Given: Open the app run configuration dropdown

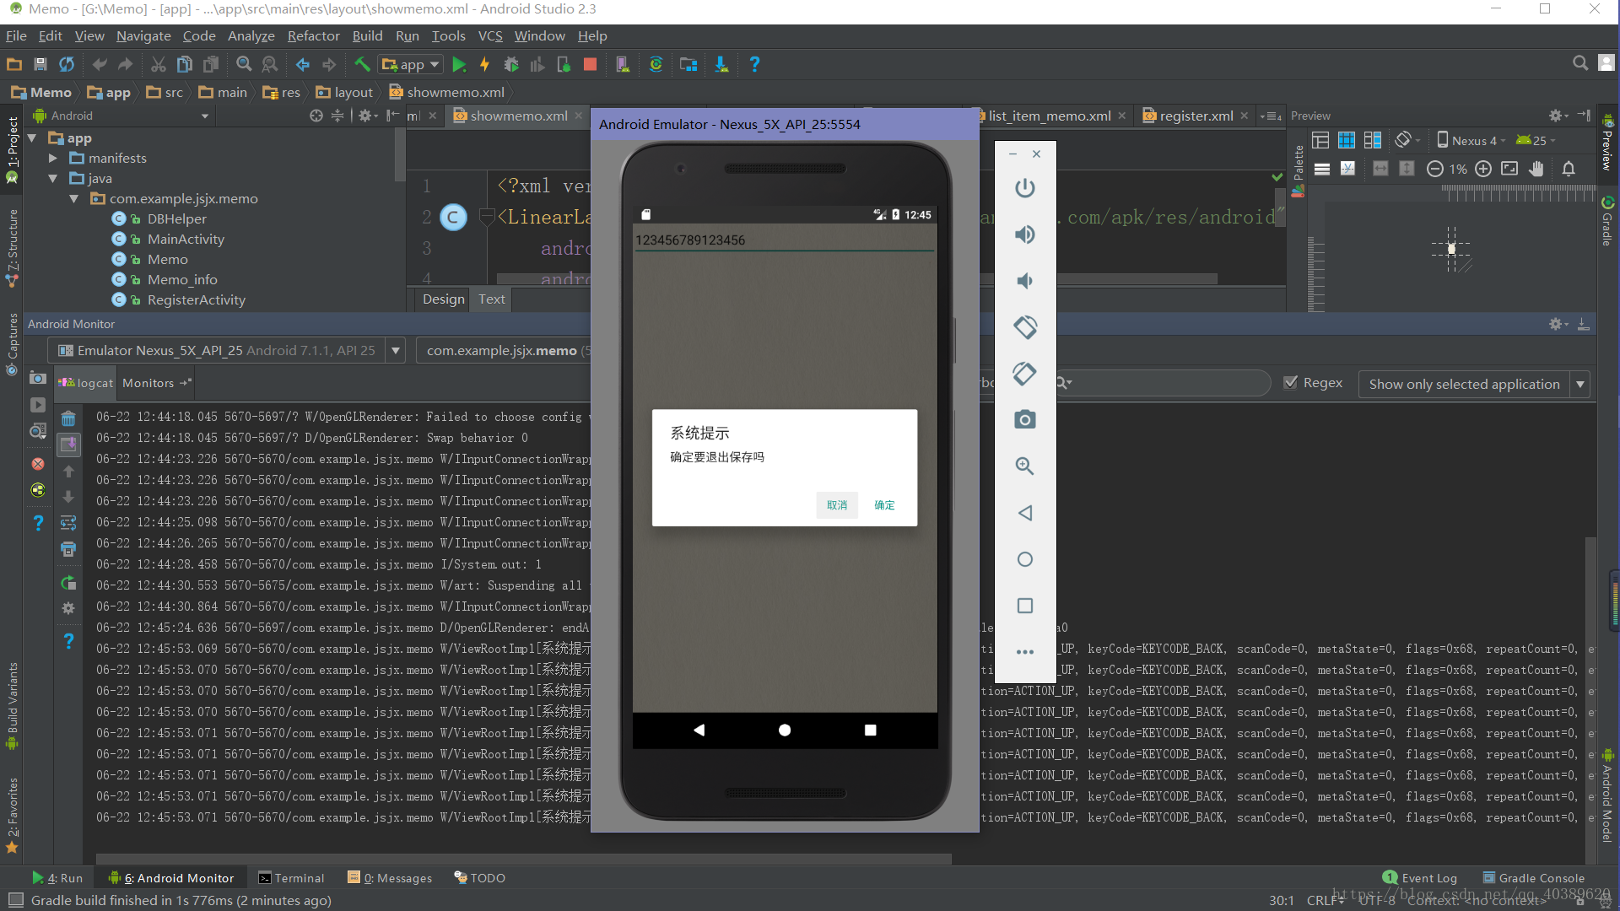Looking at the screenshot, I should (x=412, y=65).
